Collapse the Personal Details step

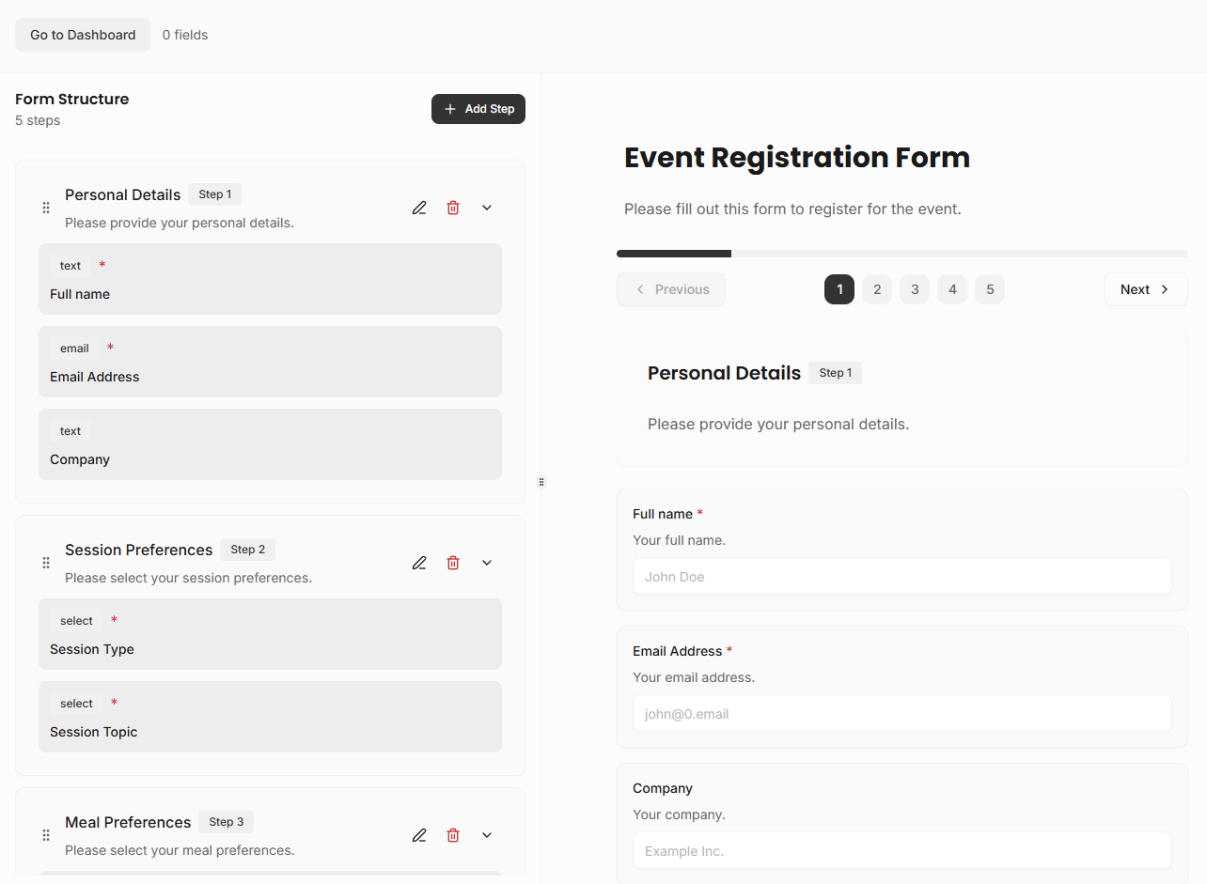[486, 207]
